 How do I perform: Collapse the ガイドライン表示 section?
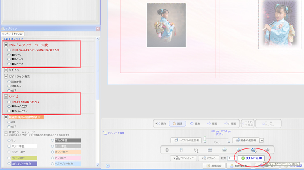[x=6, y=76]
